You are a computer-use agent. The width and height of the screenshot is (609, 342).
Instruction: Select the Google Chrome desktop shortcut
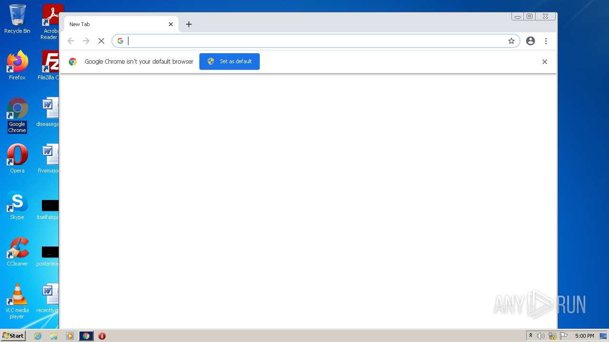(17, 115)
